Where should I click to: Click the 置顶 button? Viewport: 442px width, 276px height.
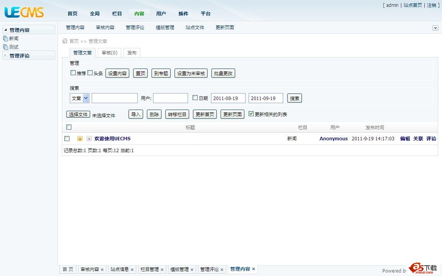coord(140,73)
